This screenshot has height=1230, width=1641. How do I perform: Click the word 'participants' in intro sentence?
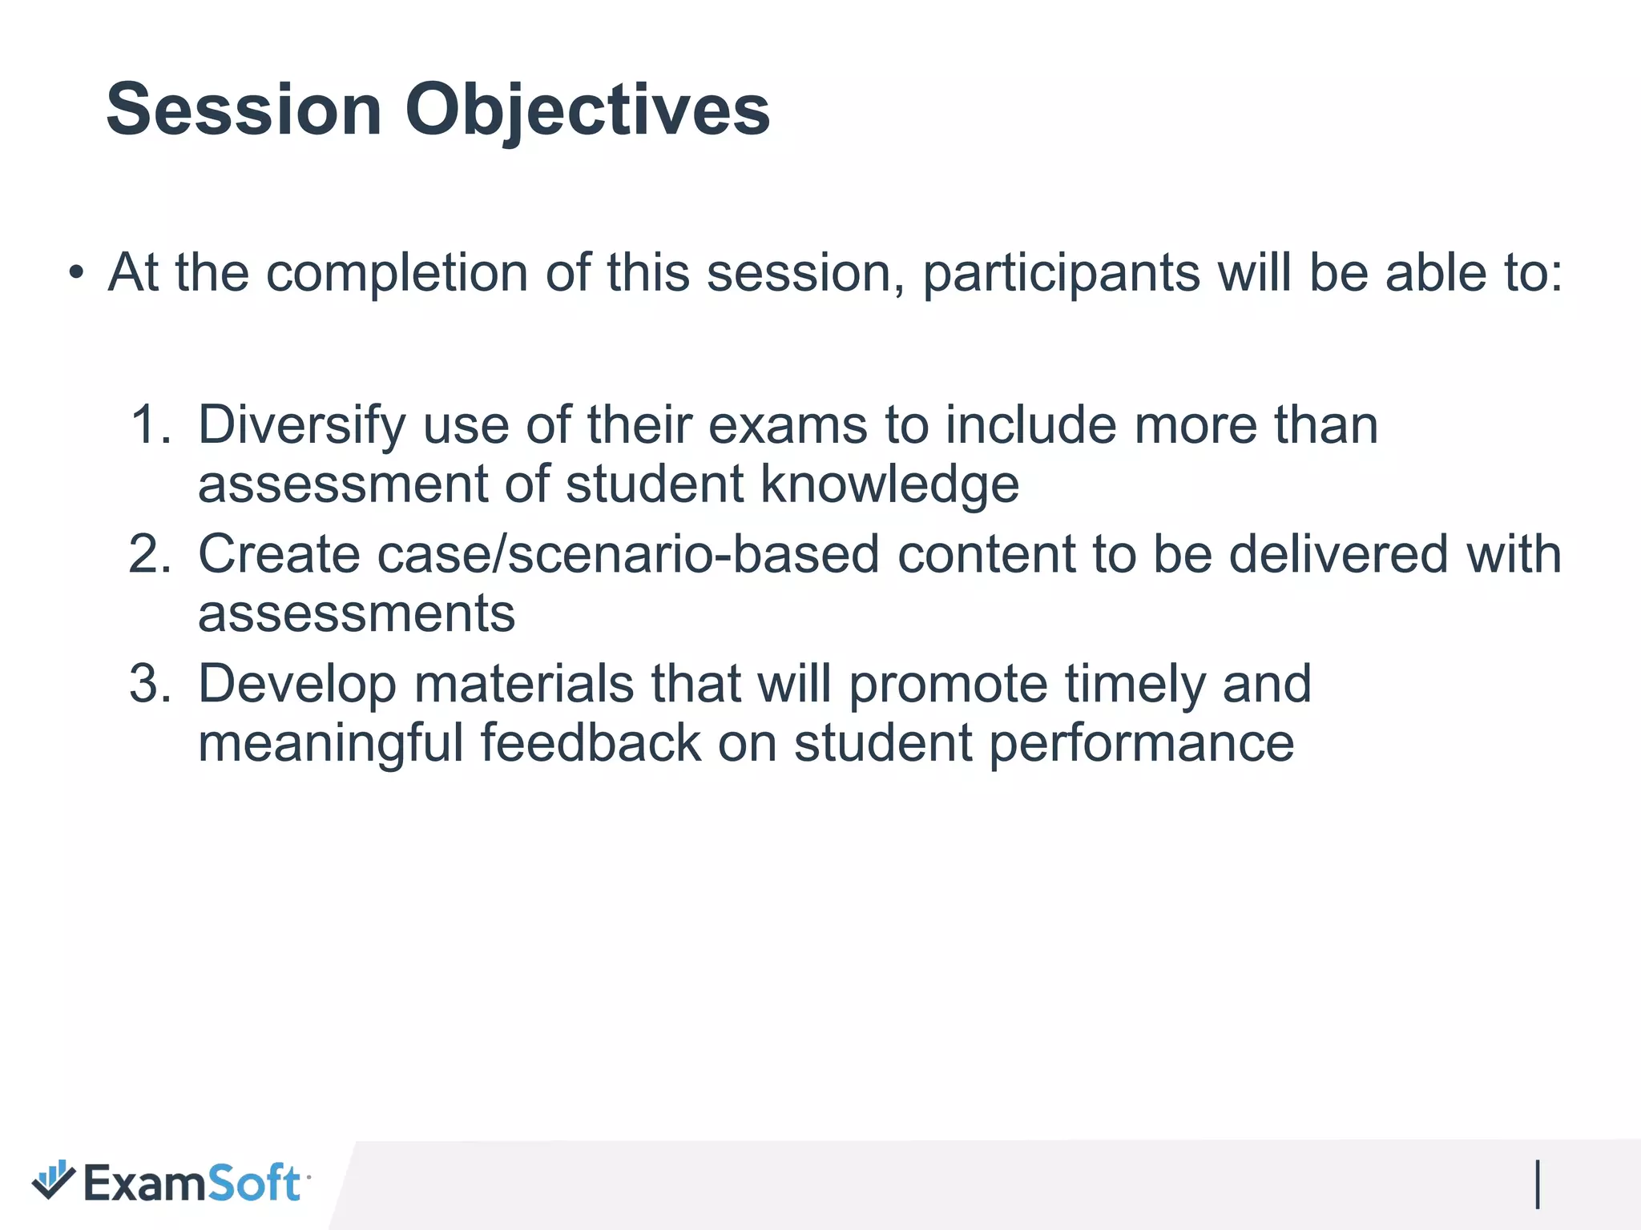pyautogui.click(x=1061, y=275)
